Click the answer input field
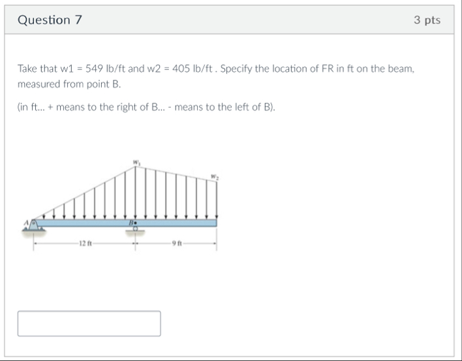The height and width of the screenshot is (361, 462). point(89,323)
